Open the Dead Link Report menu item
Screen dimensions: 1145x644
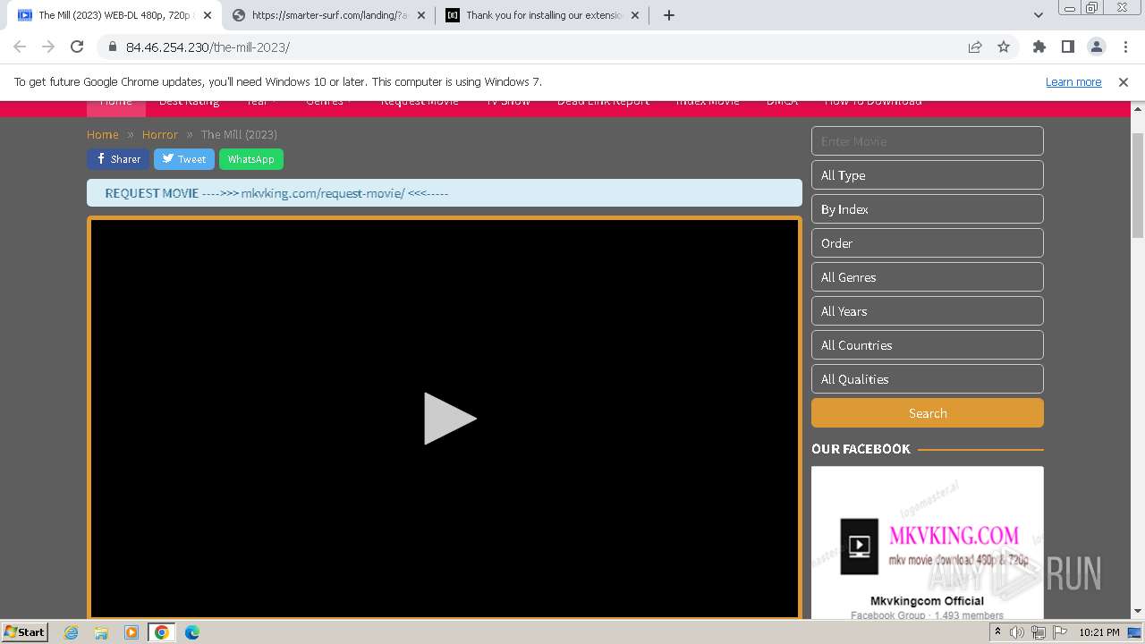click(x=604, y=102)
